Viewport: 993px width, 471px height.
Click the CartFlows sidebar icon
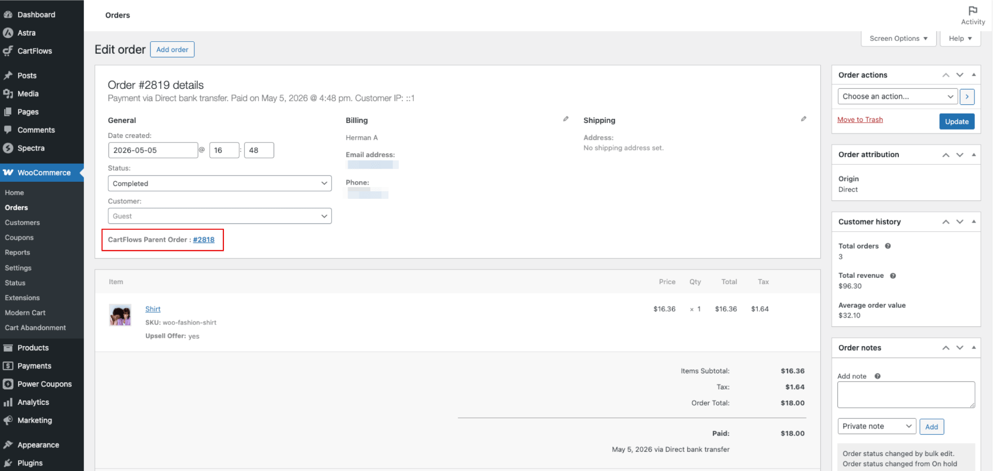(8, 51)
